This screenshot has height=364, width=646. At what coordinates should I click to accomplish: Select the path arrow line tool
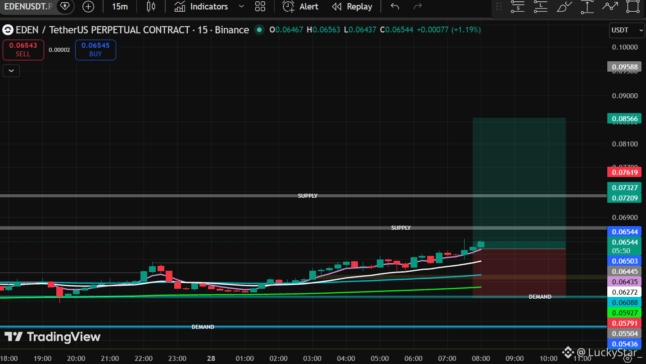coord(610,6)
